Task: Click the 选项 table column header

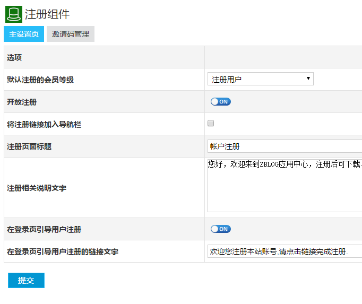Action: click(x=14, y=57)
